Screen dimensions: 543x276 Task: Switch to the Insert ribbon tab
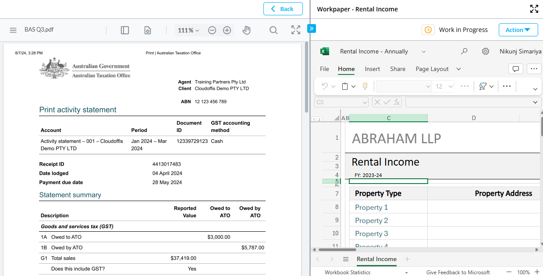372,69
